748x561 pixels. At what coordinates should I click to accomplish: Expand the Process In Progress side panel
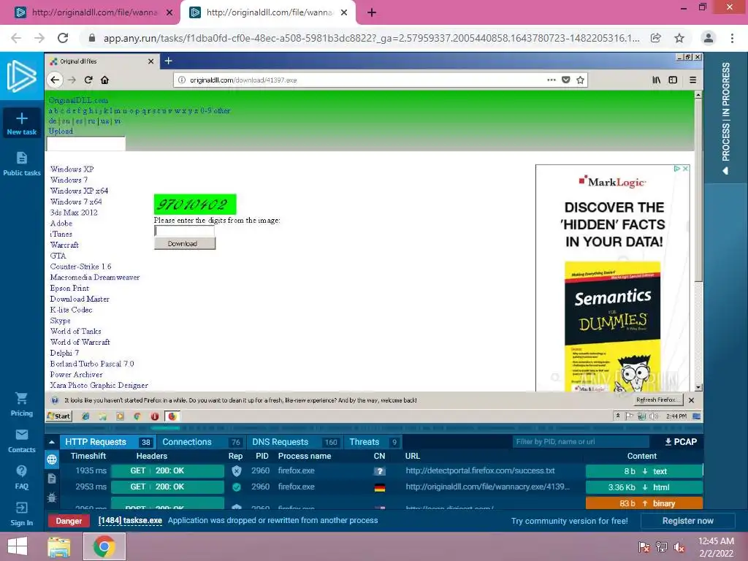(725, 118)
